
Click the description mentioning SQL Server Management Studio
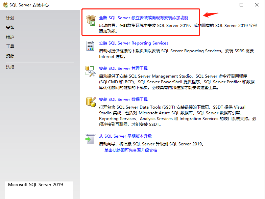coord(177,82)
